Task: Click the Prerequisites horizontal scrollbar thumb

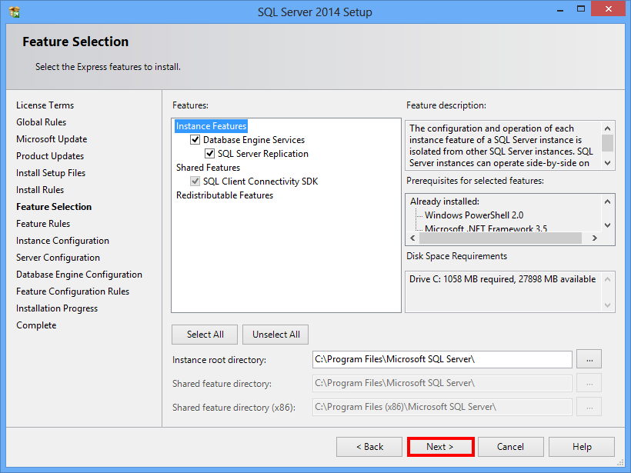Action: pyautogui.click(x=501, y=238)
